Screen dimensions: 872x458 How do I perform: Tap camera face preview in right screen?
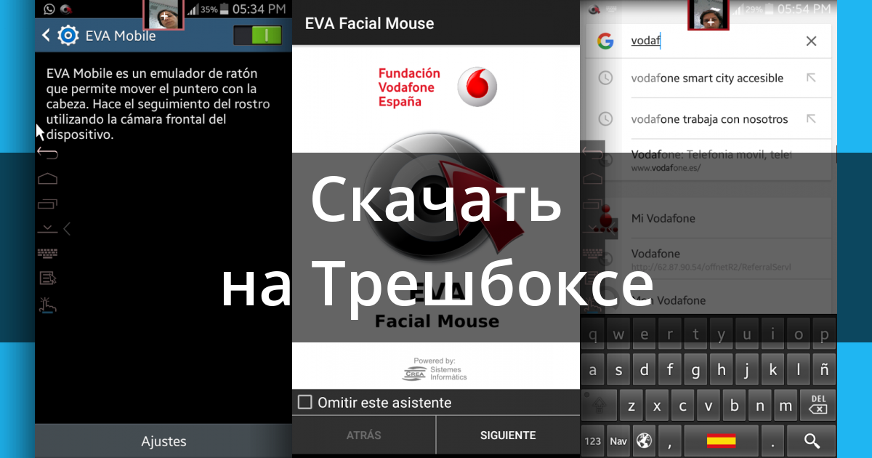point(708,15)
